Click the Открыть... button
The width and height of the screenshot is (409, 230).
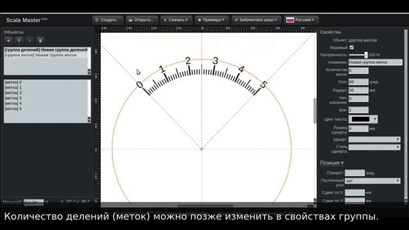(x=142, y=20)
